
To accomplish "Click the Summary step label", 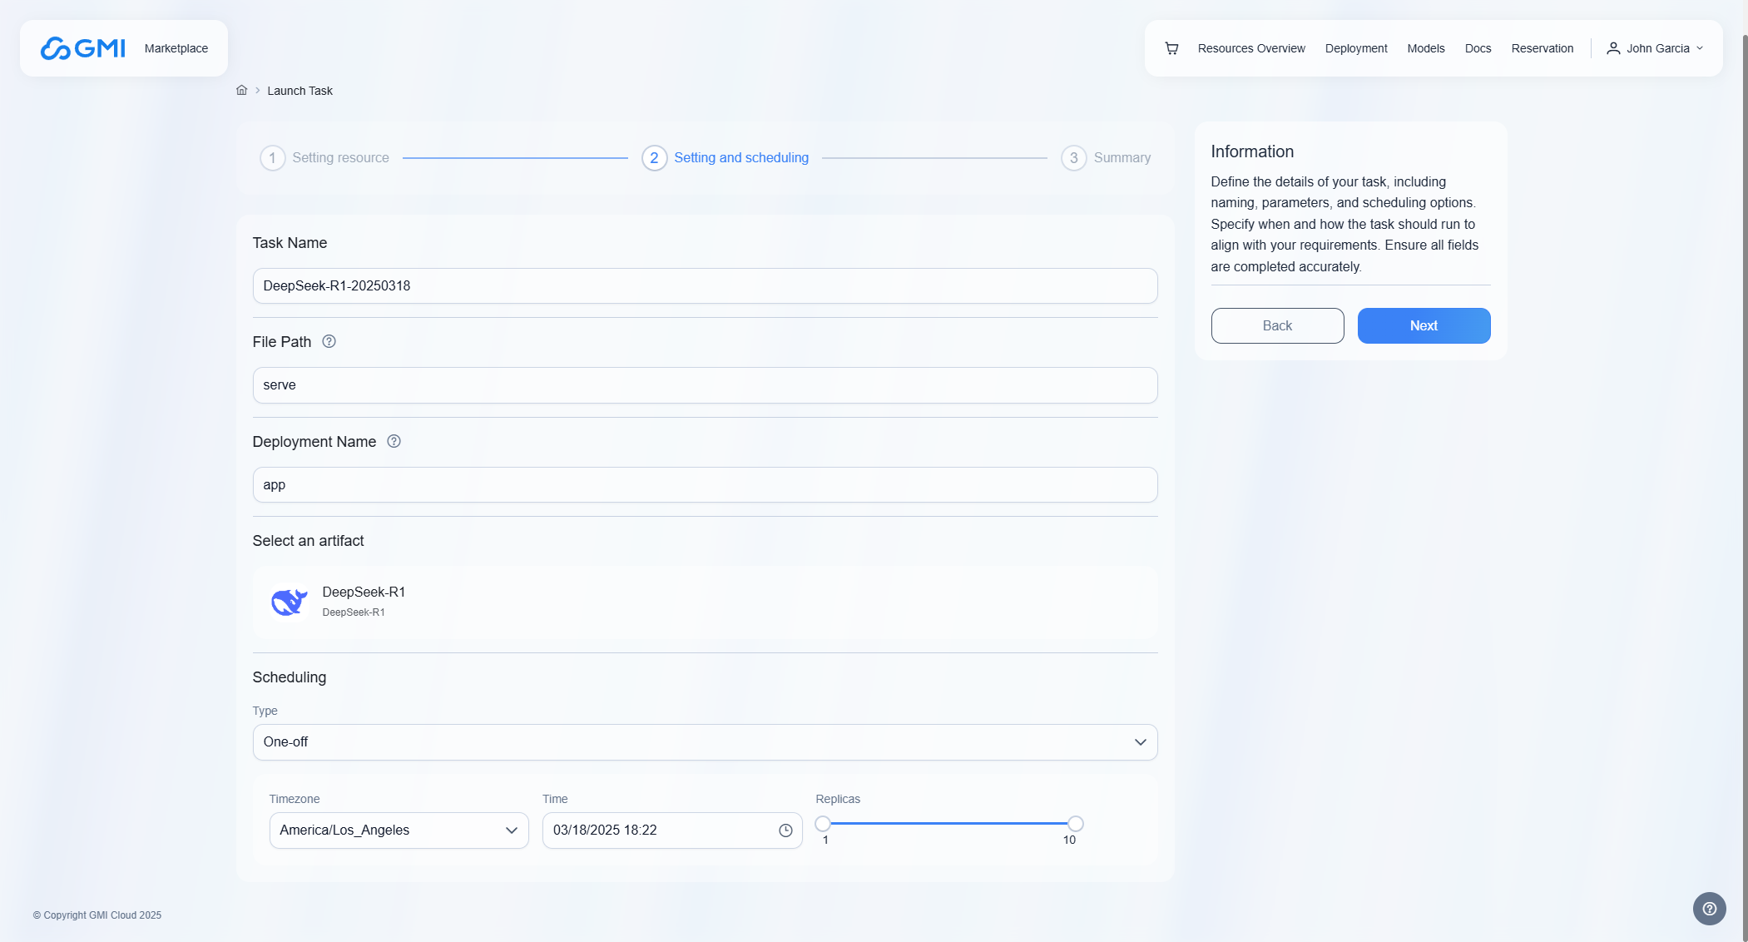I will click(x=1122, y=158).
